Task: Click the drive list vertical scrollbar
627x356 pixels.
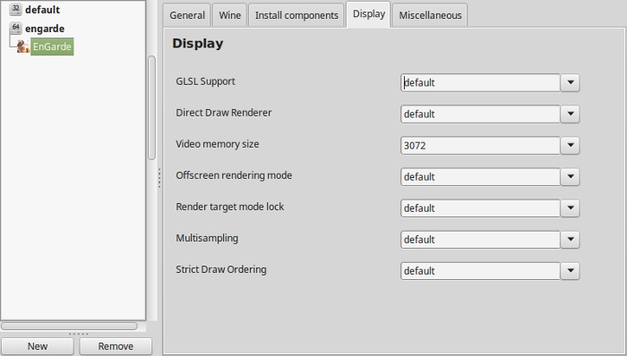Action: [x=151, y=107]
